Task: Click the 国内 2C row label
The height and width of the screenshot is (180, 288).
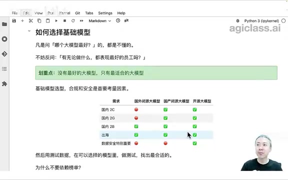Action: 108,109
